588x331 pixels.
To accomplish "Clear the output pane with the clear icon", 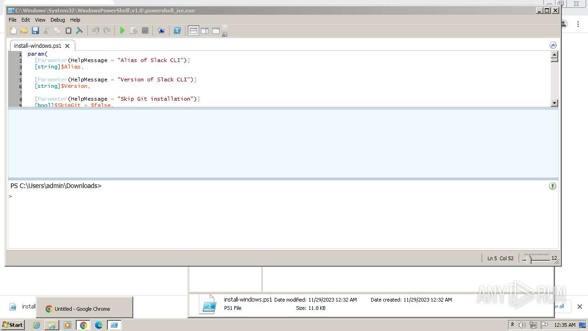I will pos(79,31).
